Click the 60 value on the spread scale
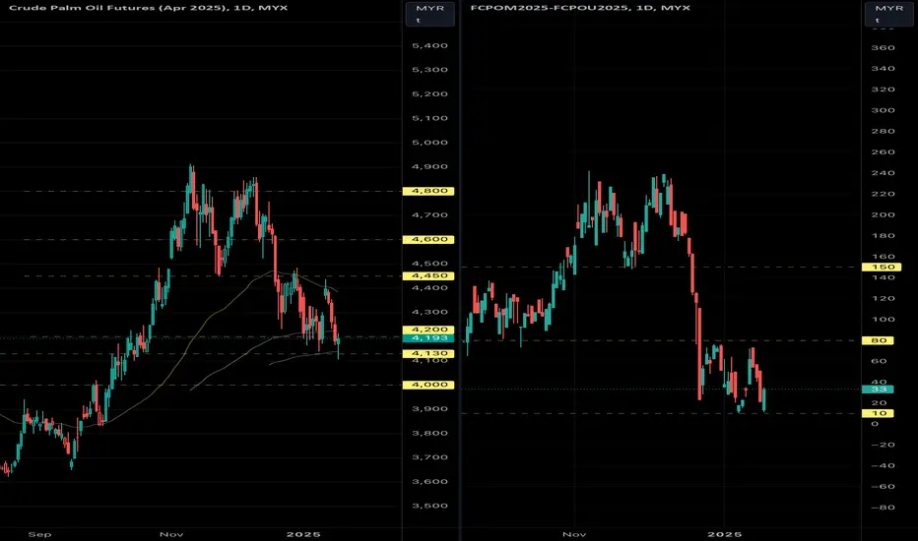918x541 pixels. (x=880, y=361)
